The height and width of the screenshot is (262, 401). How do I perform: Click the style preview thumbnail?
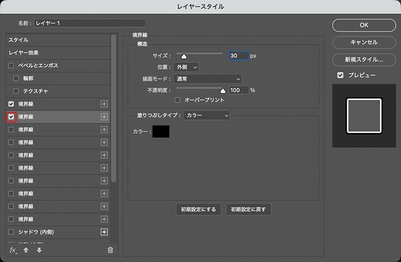point(364,116)
